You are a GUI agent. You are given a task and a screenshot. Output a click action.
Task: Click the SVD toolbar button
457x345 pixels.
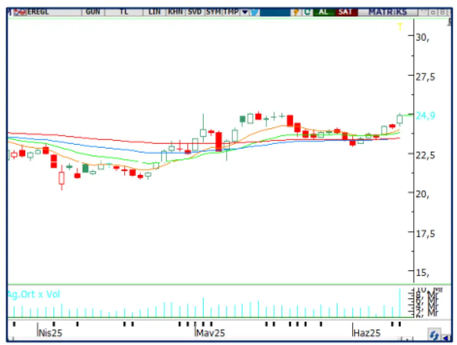click(x=195, y=11)
